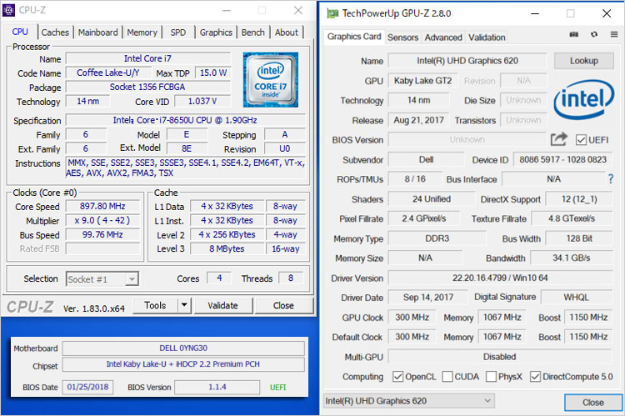Click the GPU-Z screenshot camera icon
This screenshot has height=416, width=625.
[x=573, y=35]
